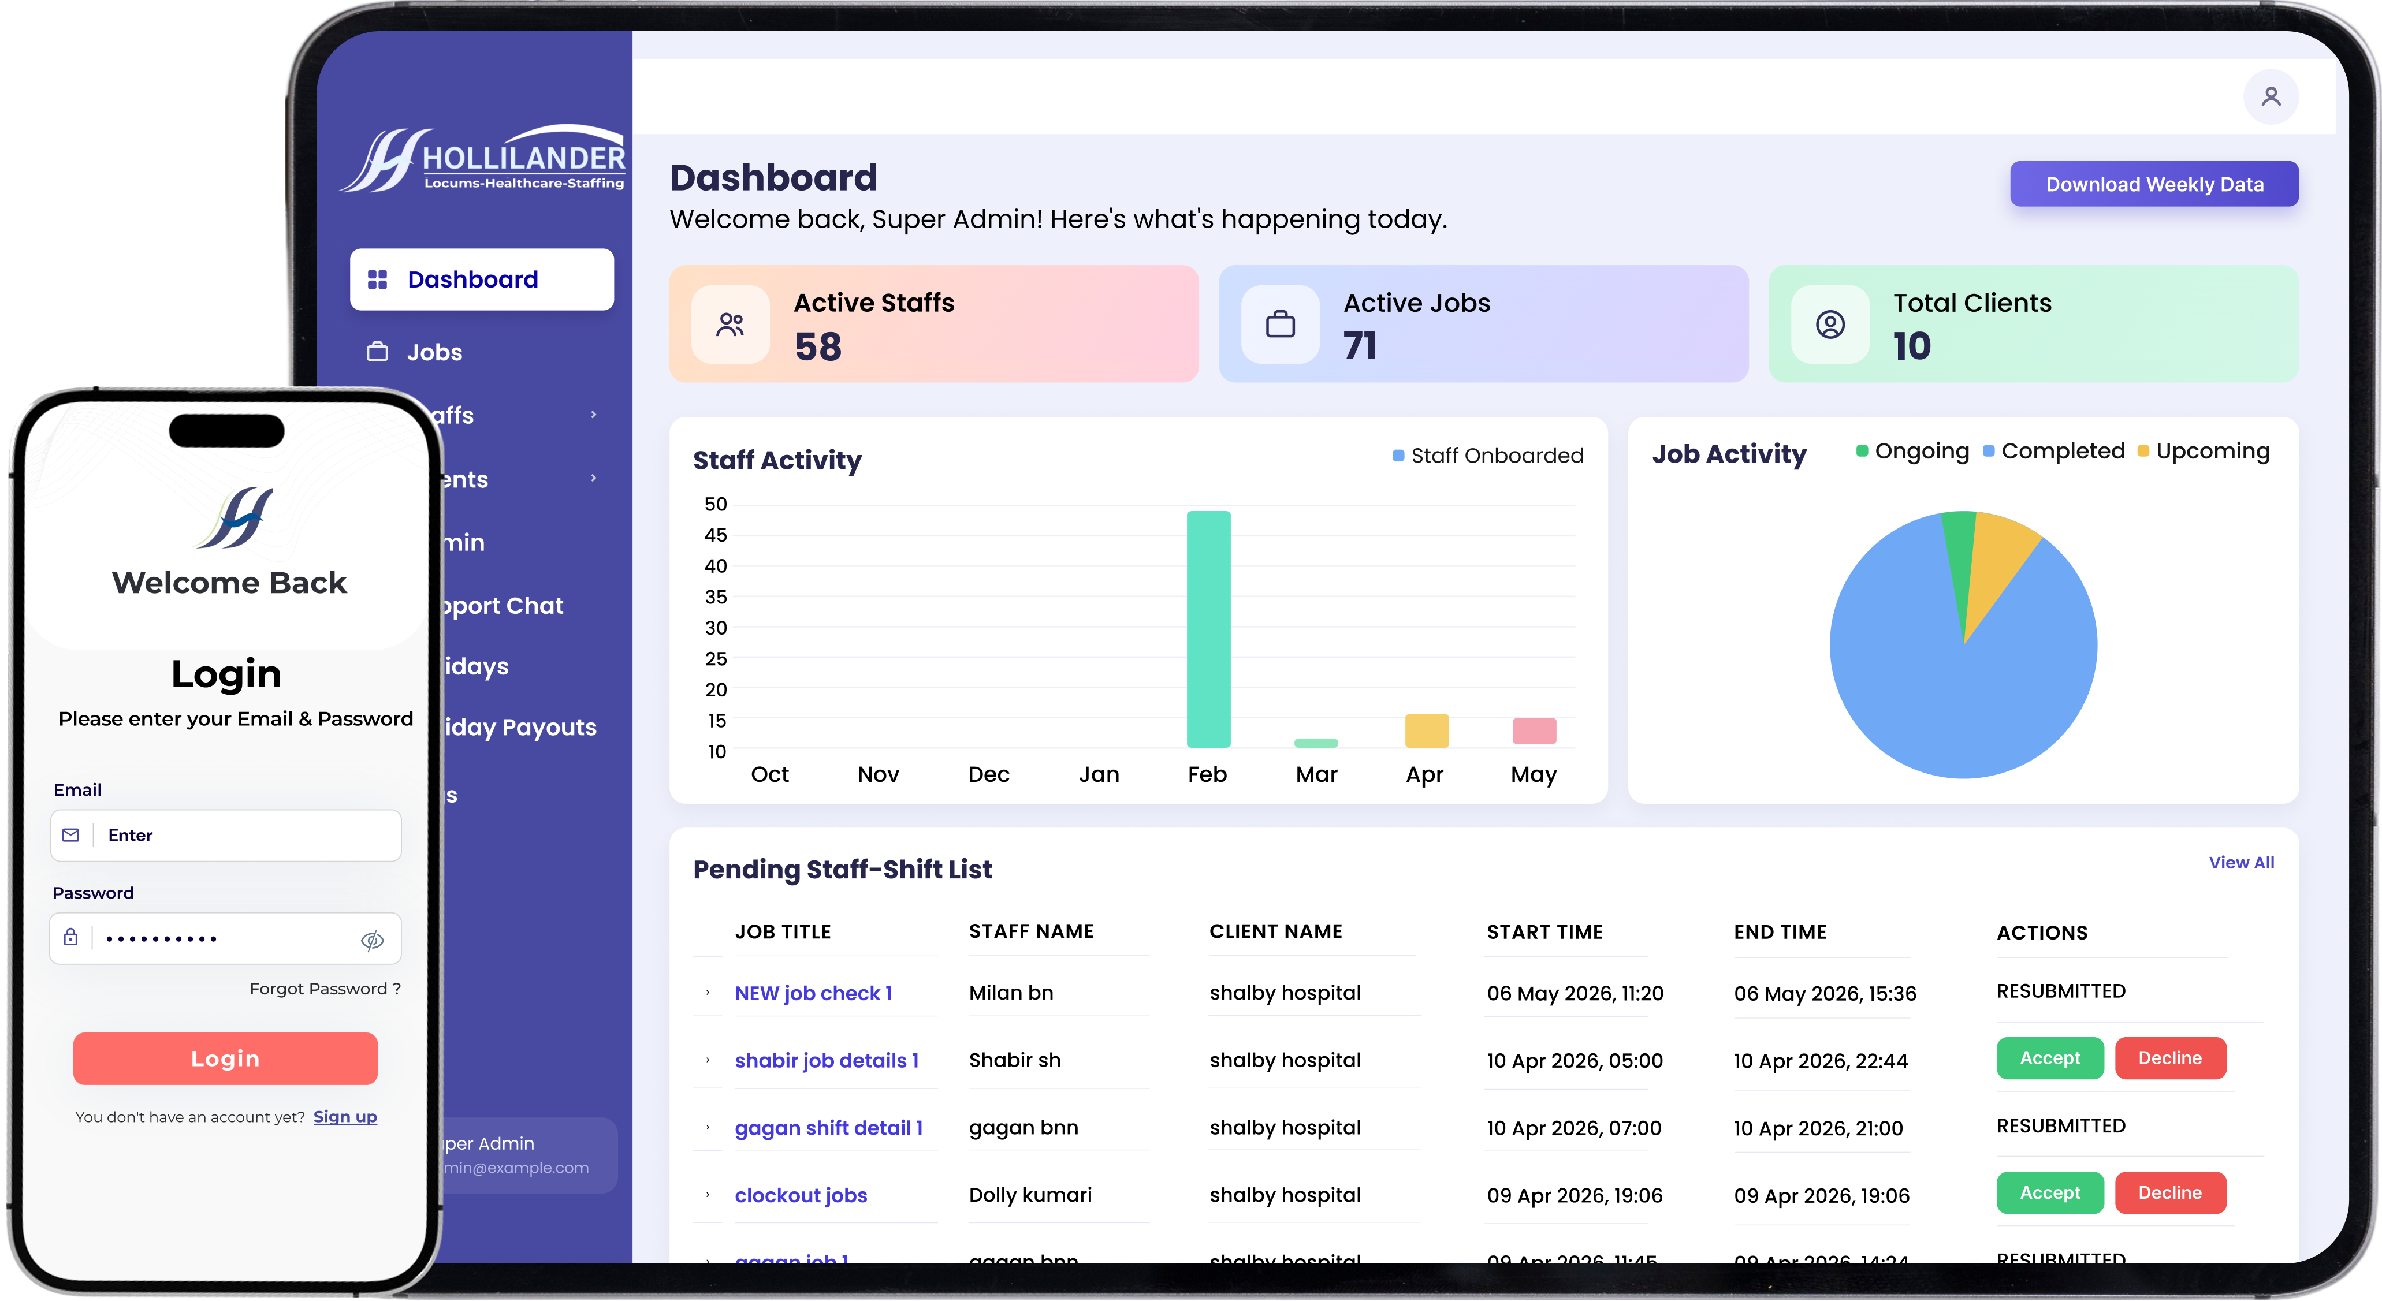Toggle Ongoing legend in Job Activity
Screen dimensions: 2382x1301
coord(1912,451)
